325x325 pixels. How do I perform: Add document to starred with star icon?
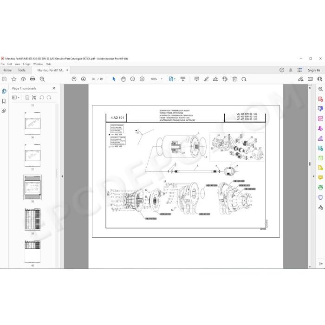click(x=14, y=79)
